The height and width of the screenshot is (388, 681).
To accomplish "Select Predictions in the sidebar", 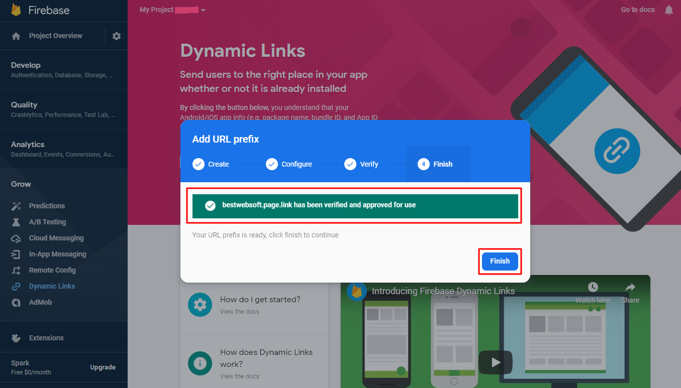I will click(47, 206).
